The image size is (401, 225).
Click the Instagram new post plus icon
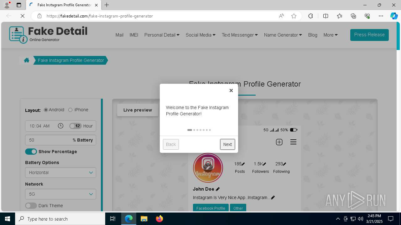[x=279, y=142]
